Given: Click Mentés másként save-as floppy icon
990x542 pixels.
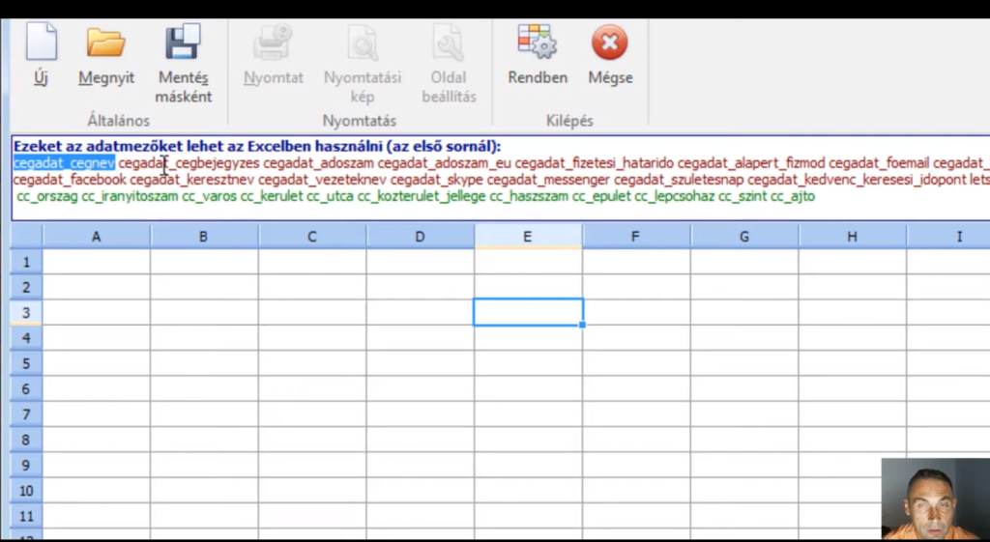Looking at the screenshot, I should click(183, 42).
